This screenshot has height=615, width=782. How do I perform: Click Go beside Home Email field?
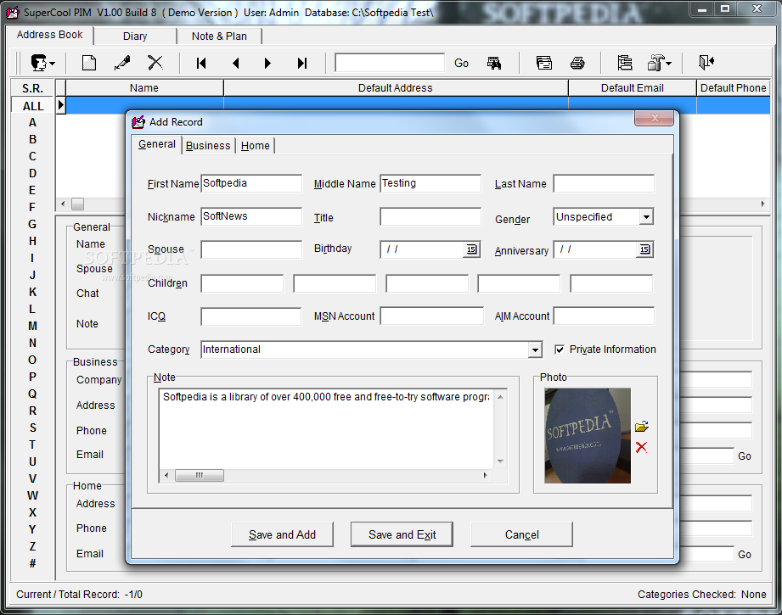click(744, 554)
